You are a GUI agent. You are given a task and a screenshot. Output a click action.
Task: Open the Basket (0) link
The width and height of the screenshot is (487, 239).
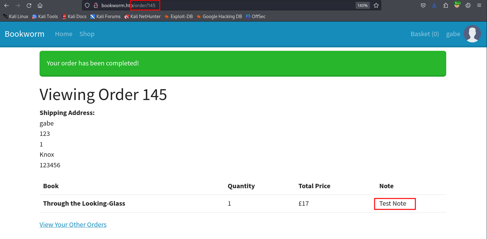424,34
